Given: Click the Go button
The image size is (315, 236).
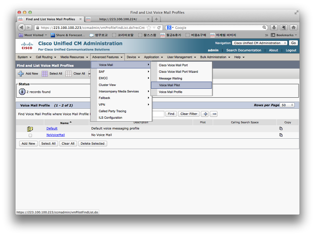Looking at the screenshot, I should 293,43.
